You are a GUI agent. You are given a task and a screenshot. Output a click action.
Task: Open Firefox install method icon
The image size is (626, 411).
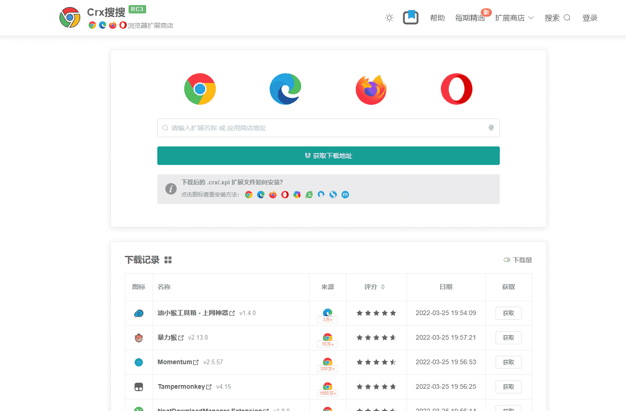click(x=273, y=195)
